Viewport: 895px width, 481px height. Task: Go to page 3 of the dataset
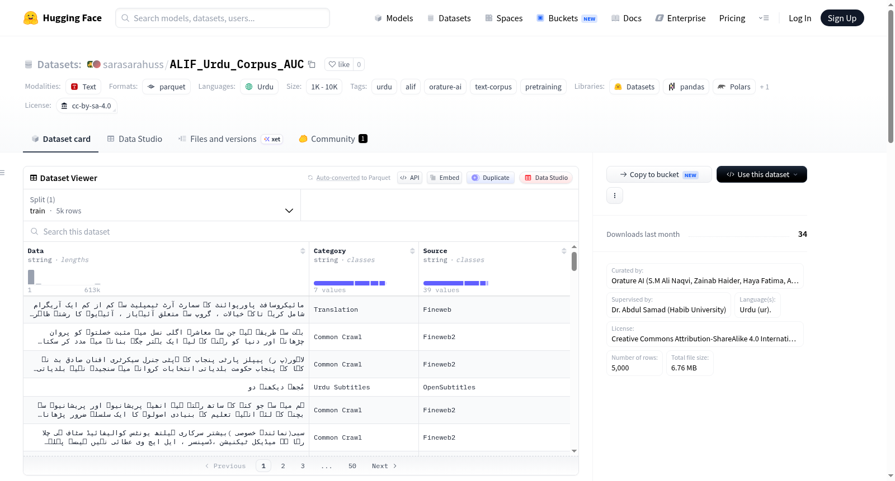[303, 466]
